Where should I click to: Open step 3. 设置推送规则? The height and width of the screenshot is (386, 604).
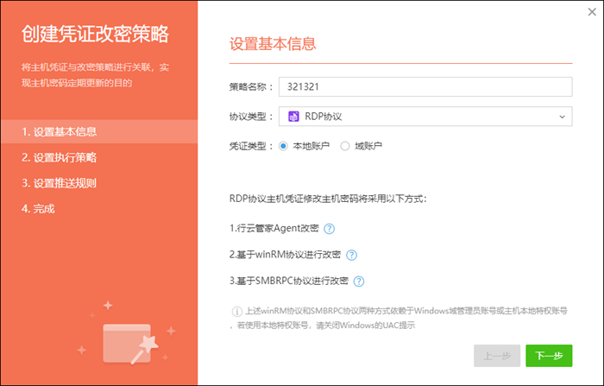coord(60,183)
